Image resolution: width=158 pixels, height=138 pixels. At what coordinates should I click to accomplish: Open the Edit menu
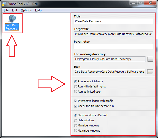click(x=15, y=10)
